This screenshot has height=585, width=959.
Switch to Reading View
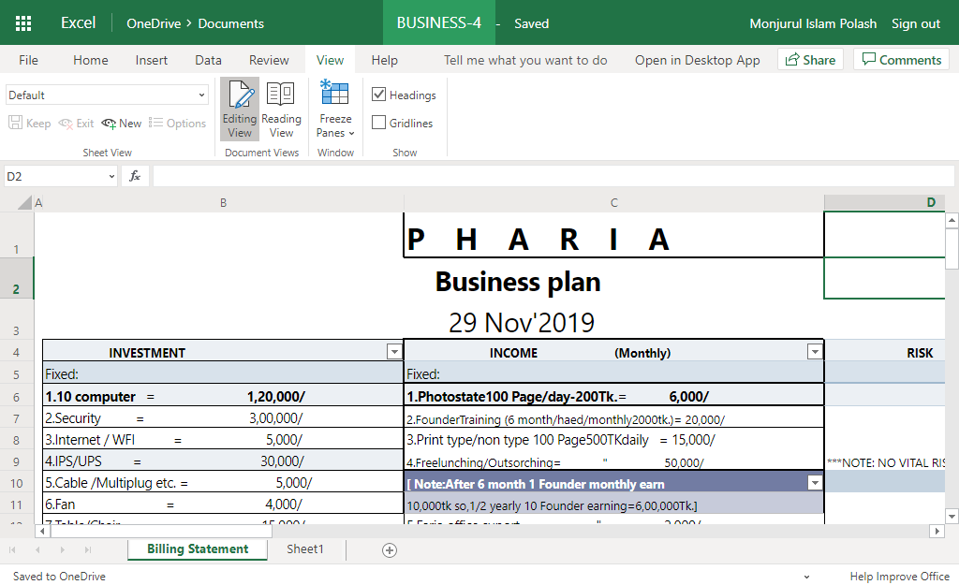click(281, 110)
